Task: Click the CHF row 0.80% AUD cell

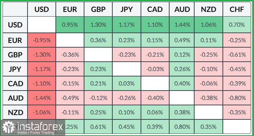Action: (182, 127)
